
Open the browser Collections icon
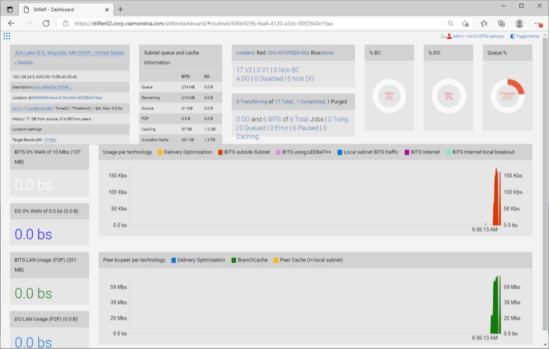point(501,24)
